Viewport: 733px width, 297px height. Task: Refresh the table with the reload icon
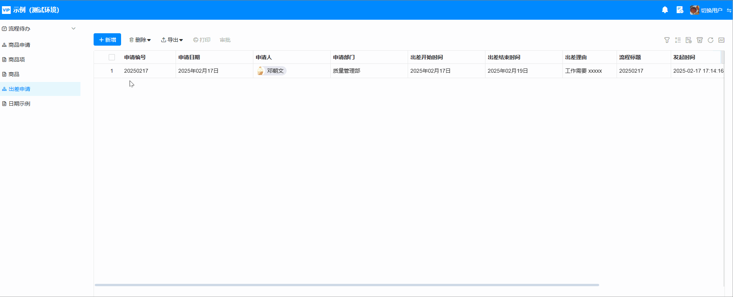coord(710,40)
